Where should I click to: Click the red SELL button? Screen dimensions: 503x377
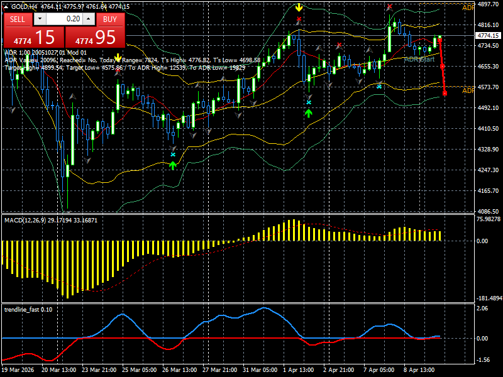click(x=18, y=19)
